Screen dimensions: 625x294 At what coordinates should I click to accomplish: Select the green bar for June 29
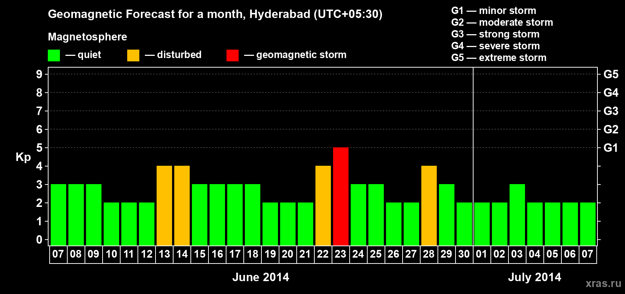[447, 215]
